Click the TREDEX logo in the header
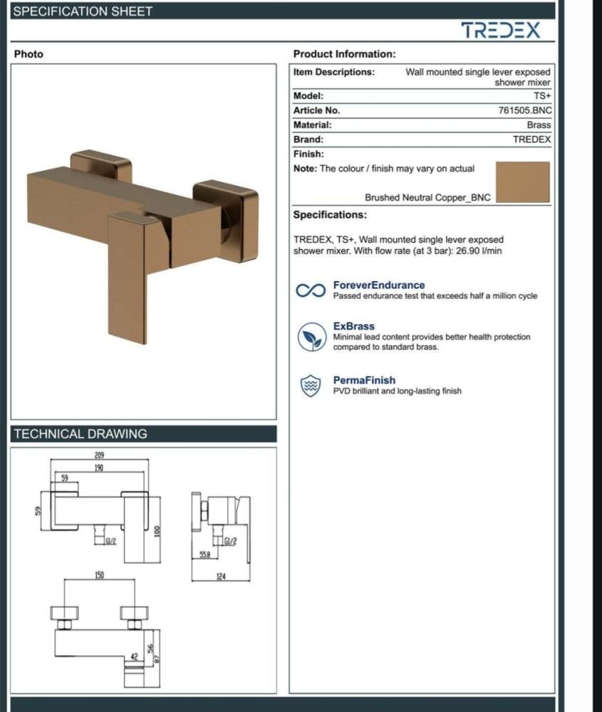602x712 pixels. [500, 31]
